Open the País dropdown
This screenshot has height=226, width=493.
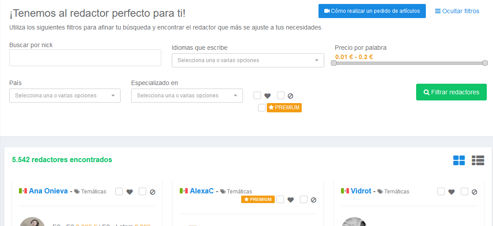click(x=65, y=96)
